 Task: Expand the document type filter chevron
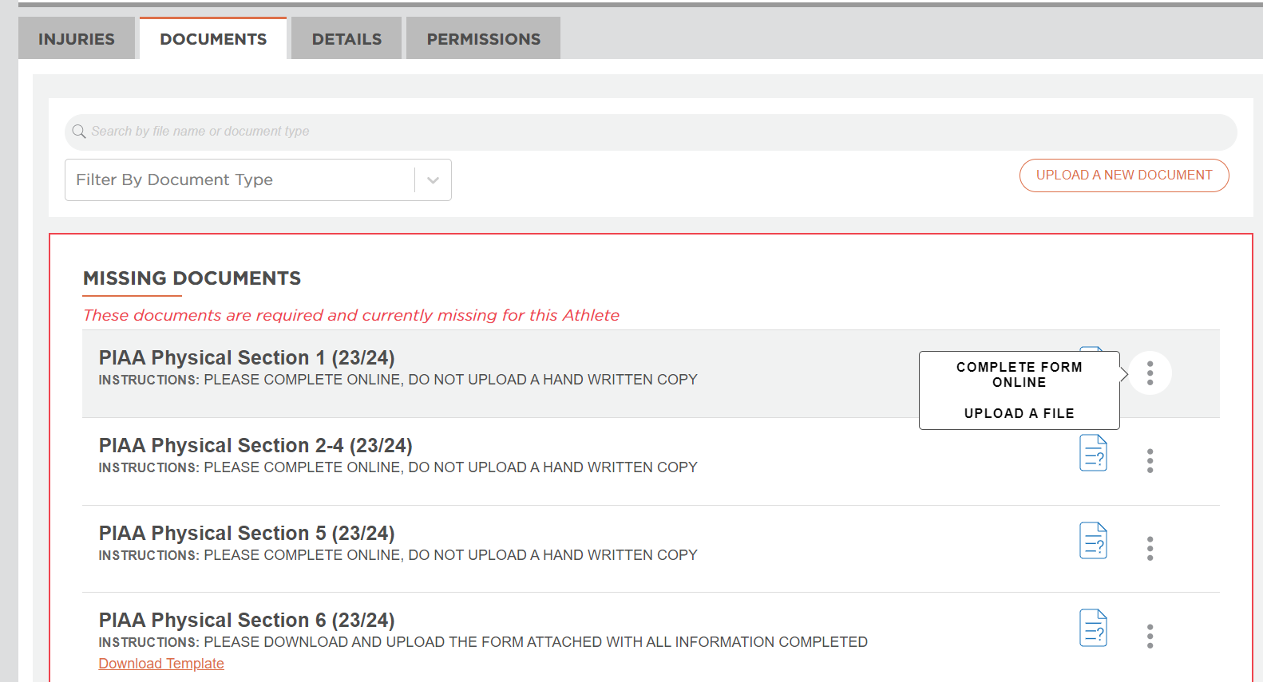pyautogui.click(x=433, y=180)
